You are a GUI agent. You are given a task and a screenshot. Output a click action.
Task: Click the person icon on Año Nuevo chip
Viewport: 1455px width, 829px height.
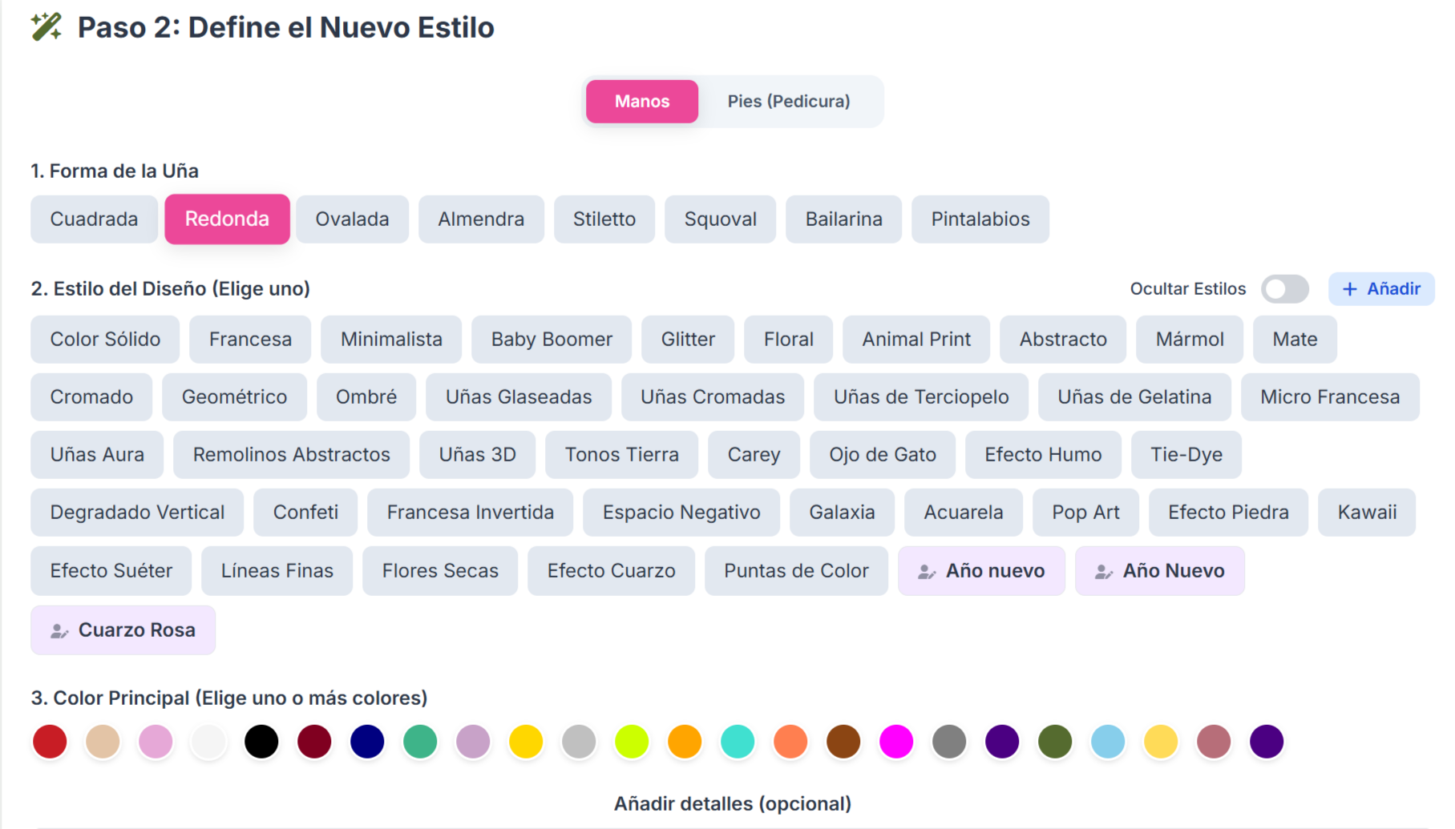[x=1103, y=571]
